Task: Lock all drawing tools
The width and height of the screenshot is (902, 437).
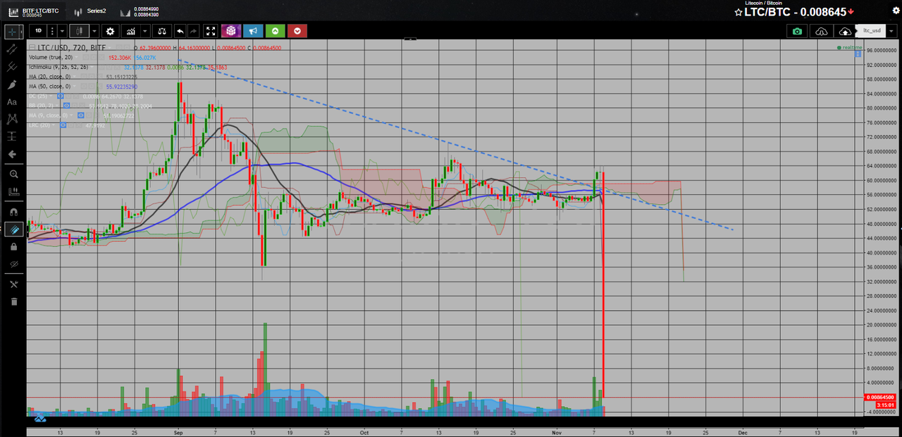Action: [x=13, y=247]
